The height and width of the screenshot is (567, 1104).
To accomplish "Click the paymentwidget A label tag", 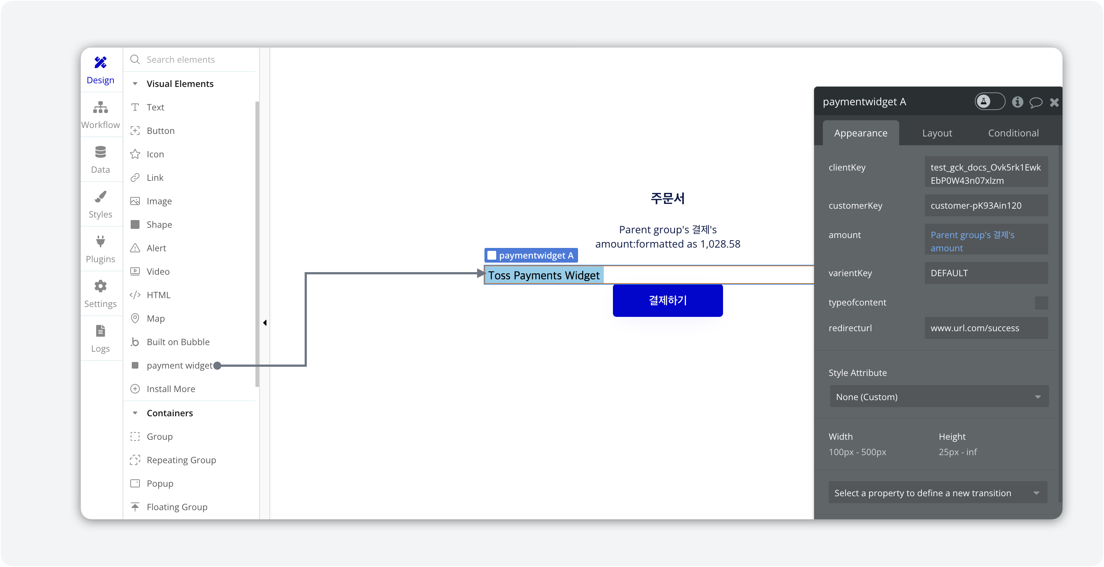I will 531,256.
